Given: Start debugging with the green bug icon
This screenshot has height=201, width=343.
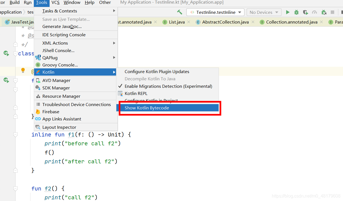Looking at the screenshot, I should pos(296,12).
